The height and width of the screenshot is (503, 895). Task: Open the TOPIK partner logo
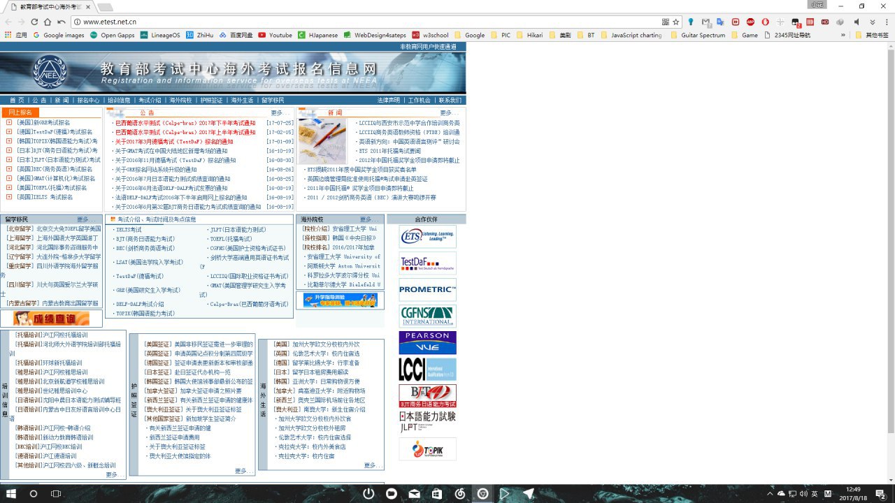pos(427,449)
